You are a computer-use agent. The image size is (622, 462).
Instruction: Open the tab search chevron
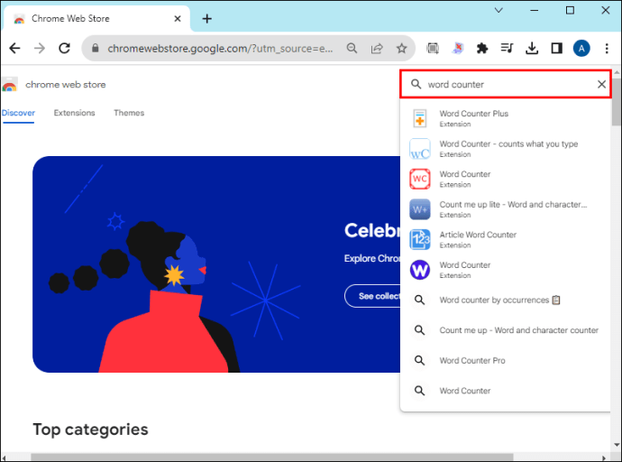coord(499,10)
